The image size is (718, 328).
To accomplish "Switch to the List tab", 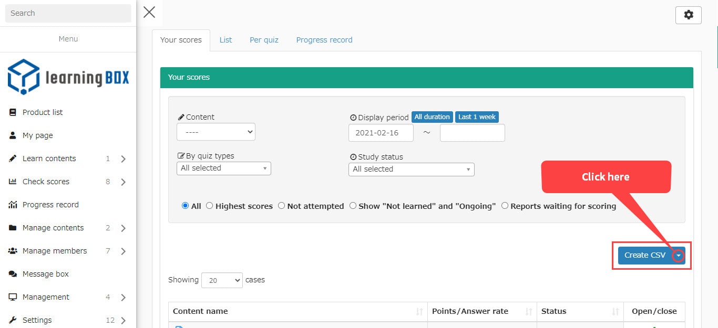I will [225, 40].
